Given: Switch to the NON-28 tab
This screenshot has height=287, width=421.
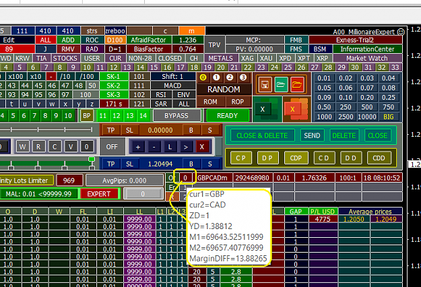Looking at the screenshot, I should [140, 58].
